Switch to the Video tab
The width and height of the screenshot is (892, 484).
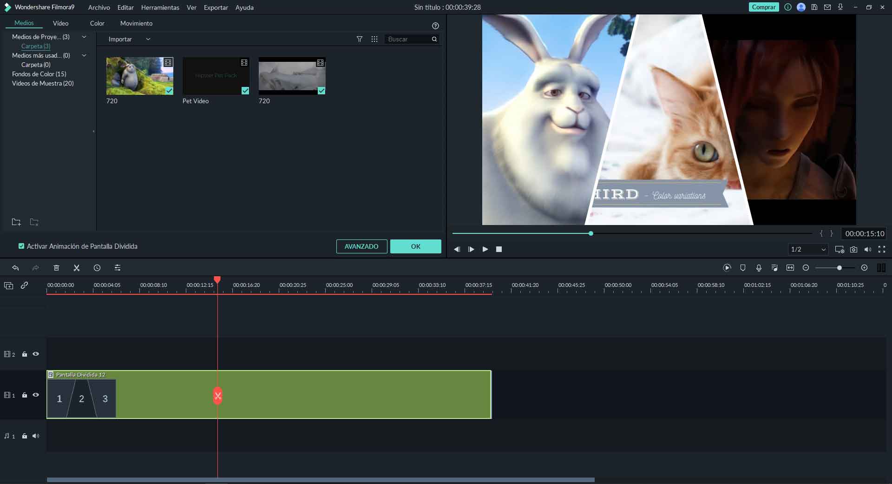60,23
